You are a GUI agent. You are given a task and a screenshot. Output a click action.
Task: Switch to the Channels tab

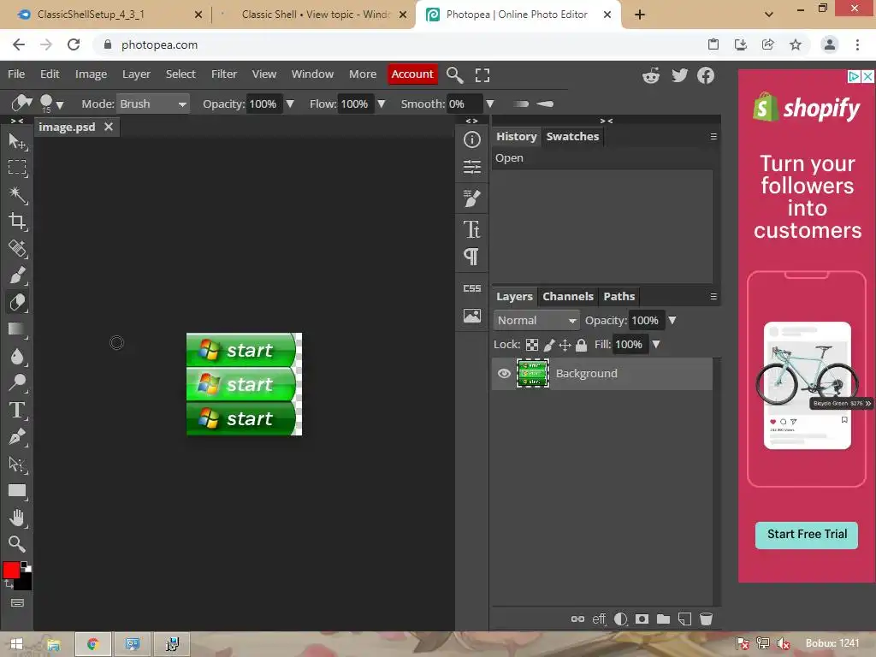568,297
